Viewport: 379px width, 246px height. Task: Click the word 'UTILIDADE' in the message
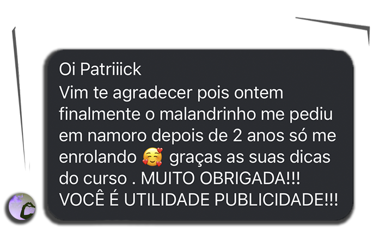point(167,200)
